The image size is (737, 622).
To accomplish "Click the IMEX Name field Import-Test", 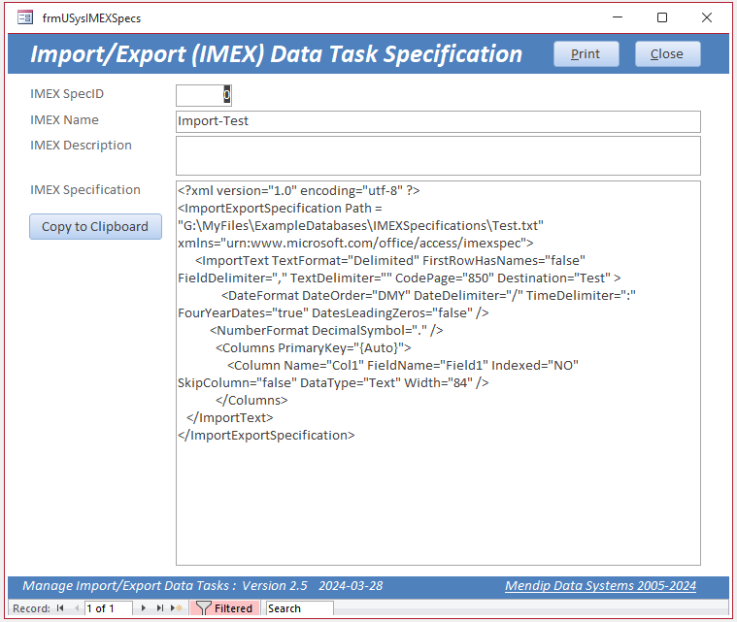I will (x=438, y=121).
